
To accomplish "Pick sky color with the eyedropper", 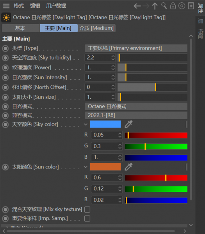I will 128,124.
